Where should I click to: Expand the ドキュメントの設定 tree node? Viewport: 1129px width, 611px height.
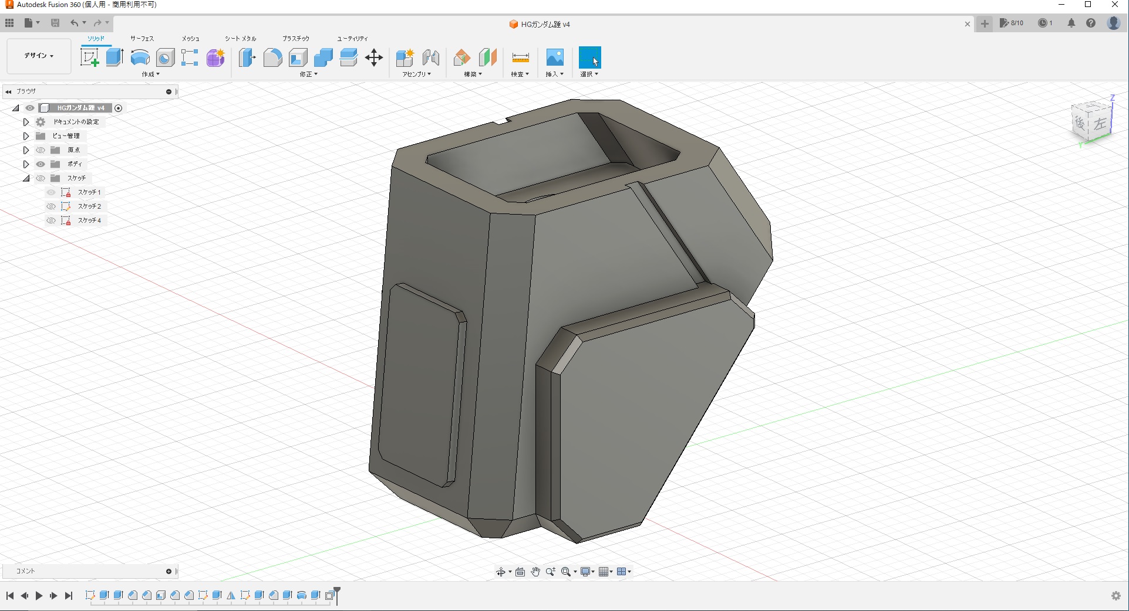26,122
